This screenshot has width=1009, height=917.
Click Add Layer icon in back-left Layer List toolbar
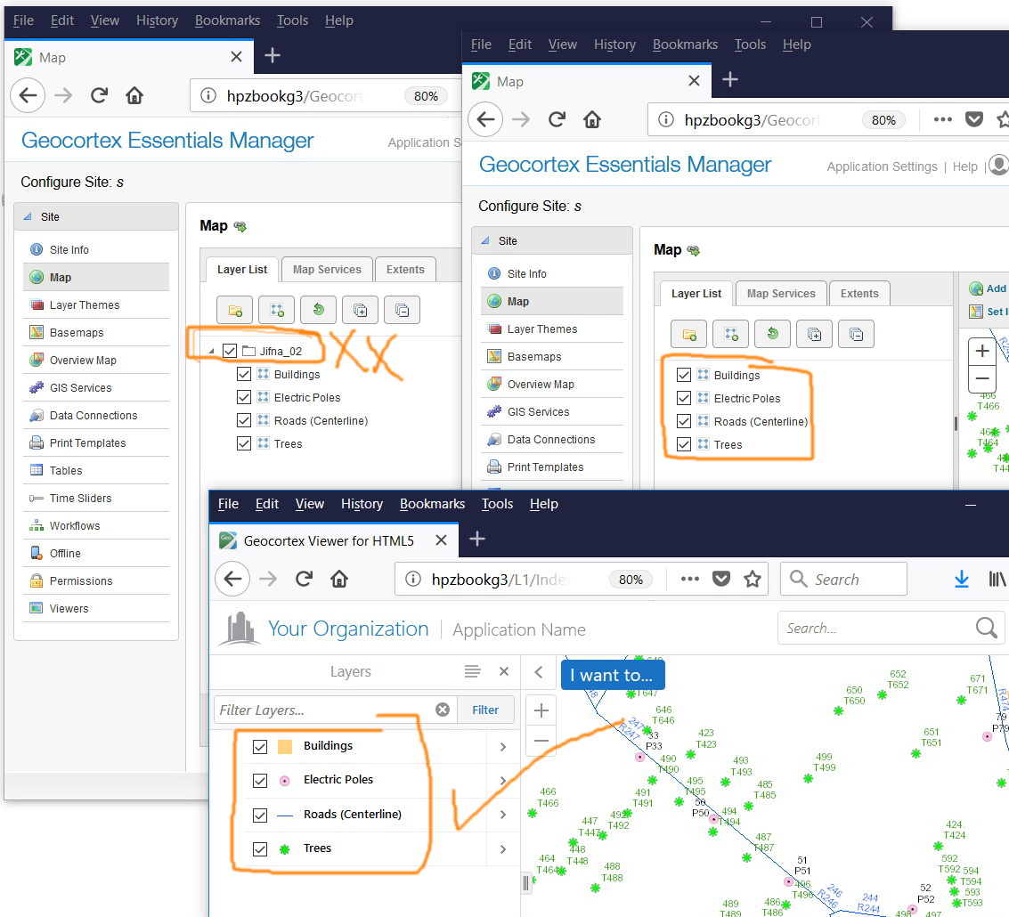(x=277, y=310)
